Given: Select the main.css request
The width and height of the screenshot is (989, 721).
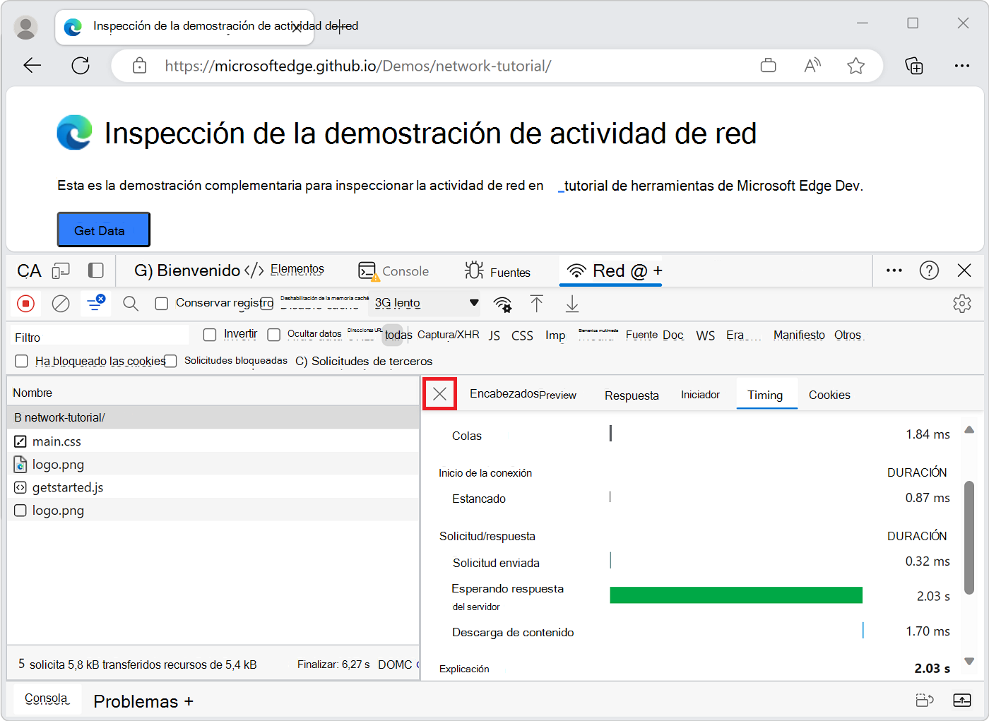Looking at the screenshot, I should (x=213, y=441).
